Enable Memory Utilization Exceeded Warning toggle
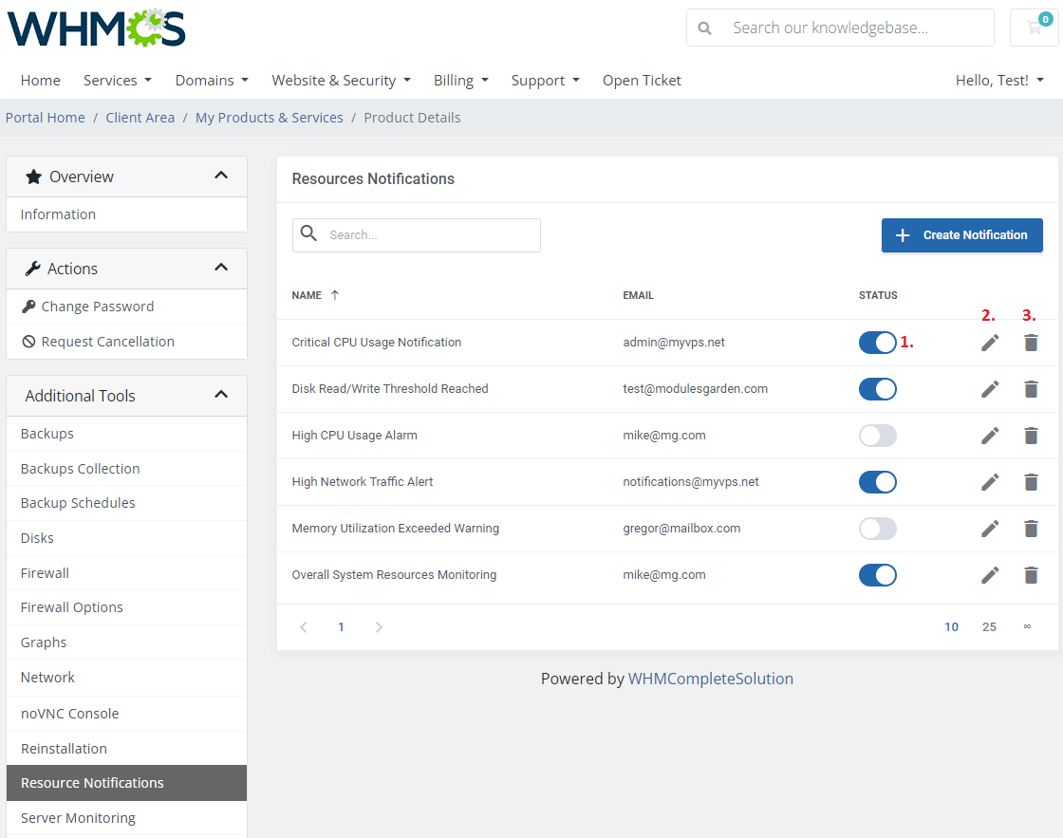The image size is (1063, 838). coord(877,529)
